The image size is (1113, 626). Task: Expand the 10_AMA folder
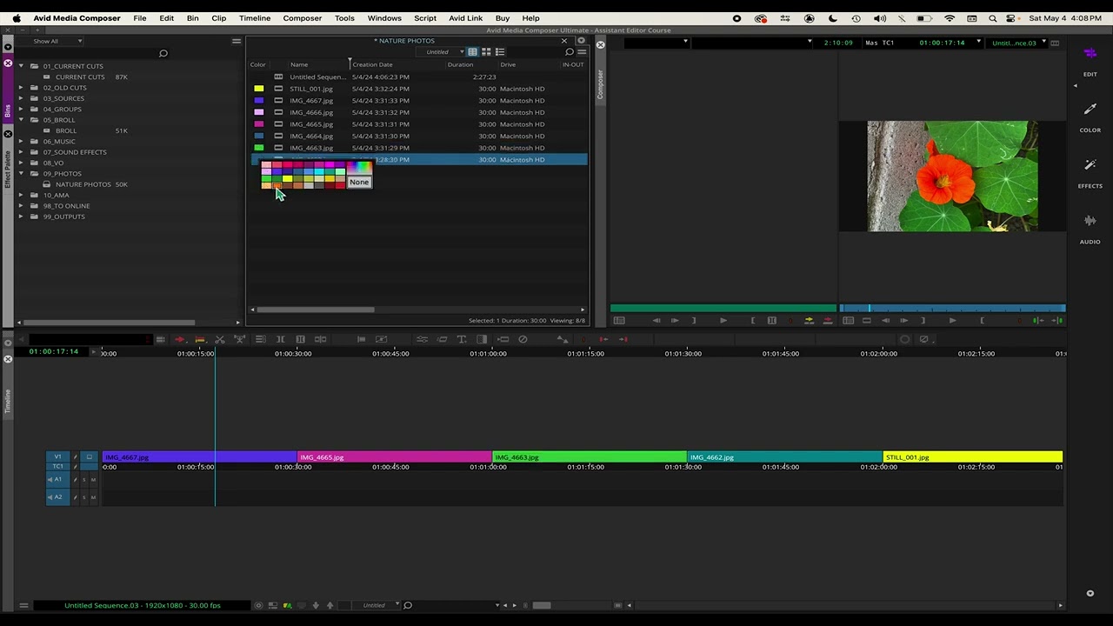[22, 196]
